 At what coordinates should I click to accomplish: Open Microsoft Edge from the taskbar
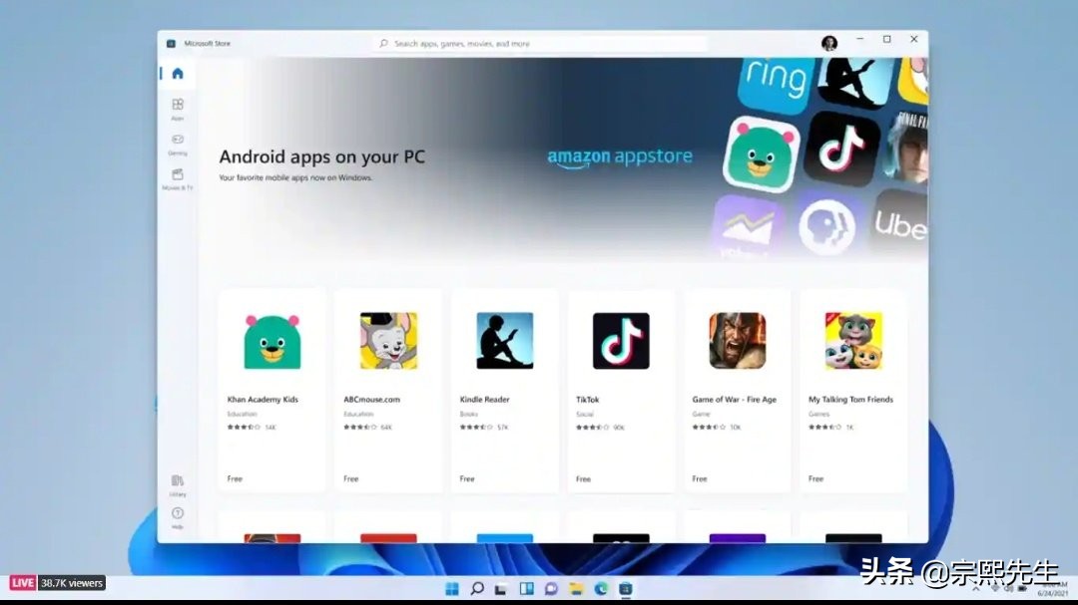[601, 588]
